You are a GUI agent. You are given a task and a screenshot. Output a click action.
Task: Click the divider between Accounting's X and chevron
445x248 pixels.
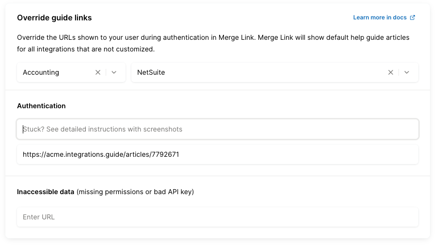coord(106,72)
